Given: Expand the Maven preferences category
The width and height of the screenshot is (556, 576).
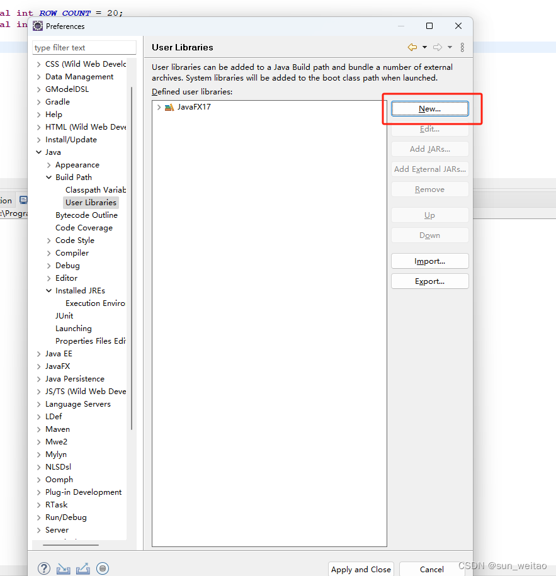Looking at the screenshot, I should [x=38, y=429].
